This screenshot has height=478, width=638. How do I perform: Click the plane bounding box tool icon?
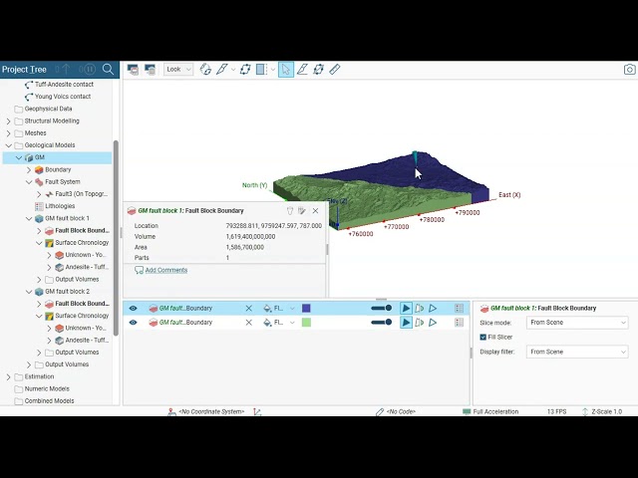tap(245, 70)
